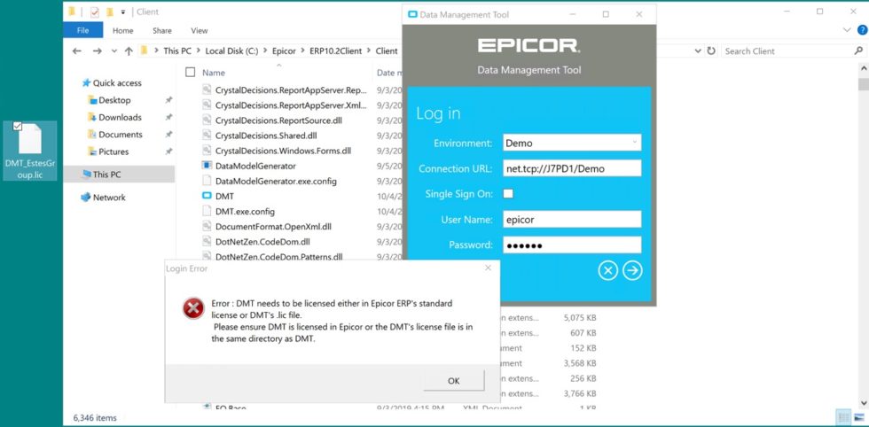Sort by the Name column header
The width and height of the screenshot is (869, 427).
pyautogui.click(x=214, y=73)
